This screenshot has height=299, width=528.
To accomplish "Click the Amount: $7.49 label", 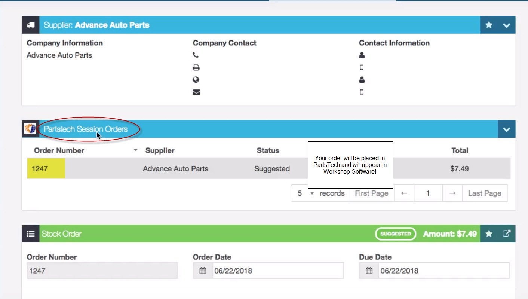I will tap(450, 234).
